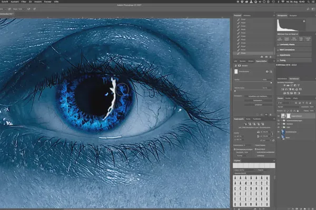
Task: Open Photoshop search from options bar
Action: click(x=308, y=9)
